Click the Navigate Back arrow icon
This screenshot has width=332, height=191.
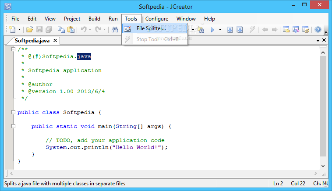[x=265, y=30]
